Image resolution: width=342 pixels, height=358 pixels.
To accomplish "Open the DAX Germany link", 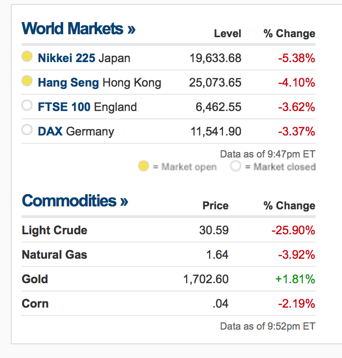I will tap(75, 132).
